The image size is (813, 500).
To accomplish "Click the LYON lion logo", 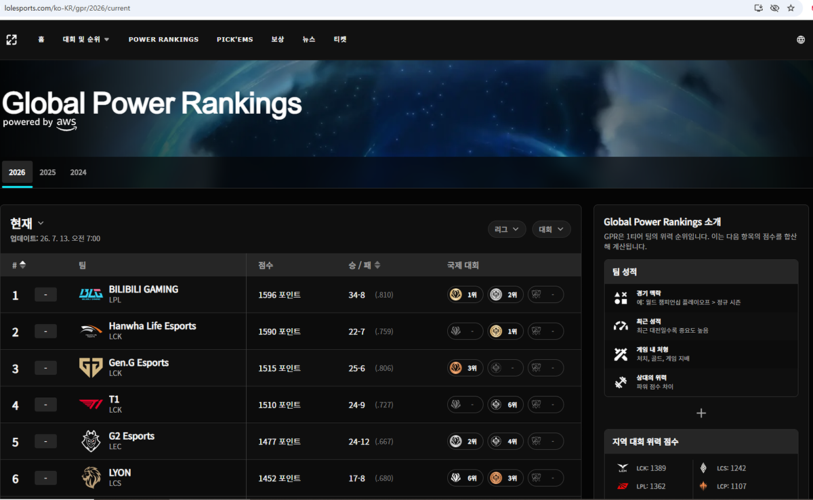I will click(x=91, y=478).
